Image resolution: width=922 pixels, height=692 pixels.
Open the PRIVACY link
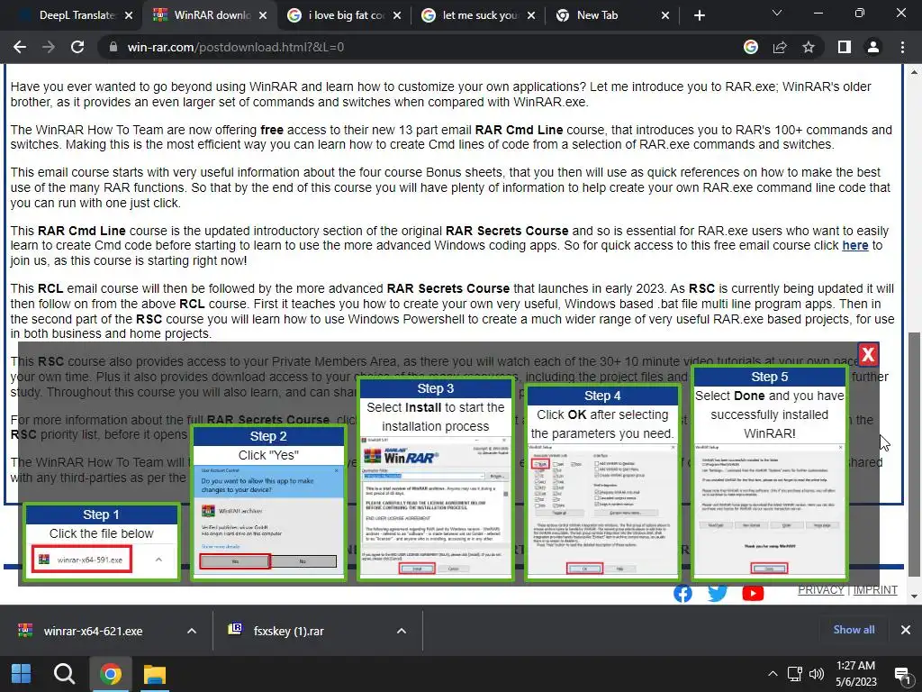point(821,589)
